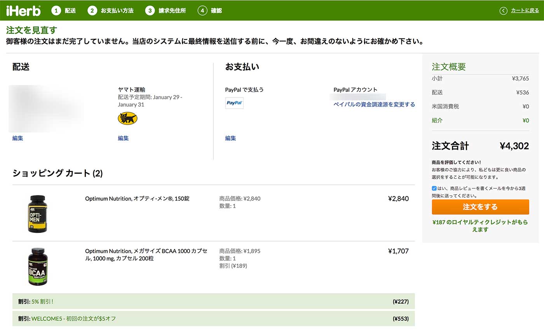Image resolution: width=544 pixels, height=330 pixels.
Task: Click the 配送 ¥536 value in summary
Action: (523, 92)
